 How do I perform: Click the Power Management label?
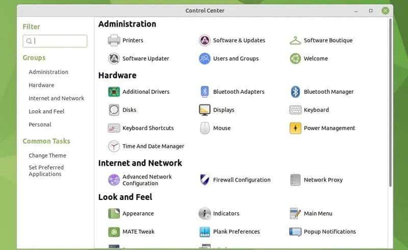pyautogui.click(x=329, y=128)
